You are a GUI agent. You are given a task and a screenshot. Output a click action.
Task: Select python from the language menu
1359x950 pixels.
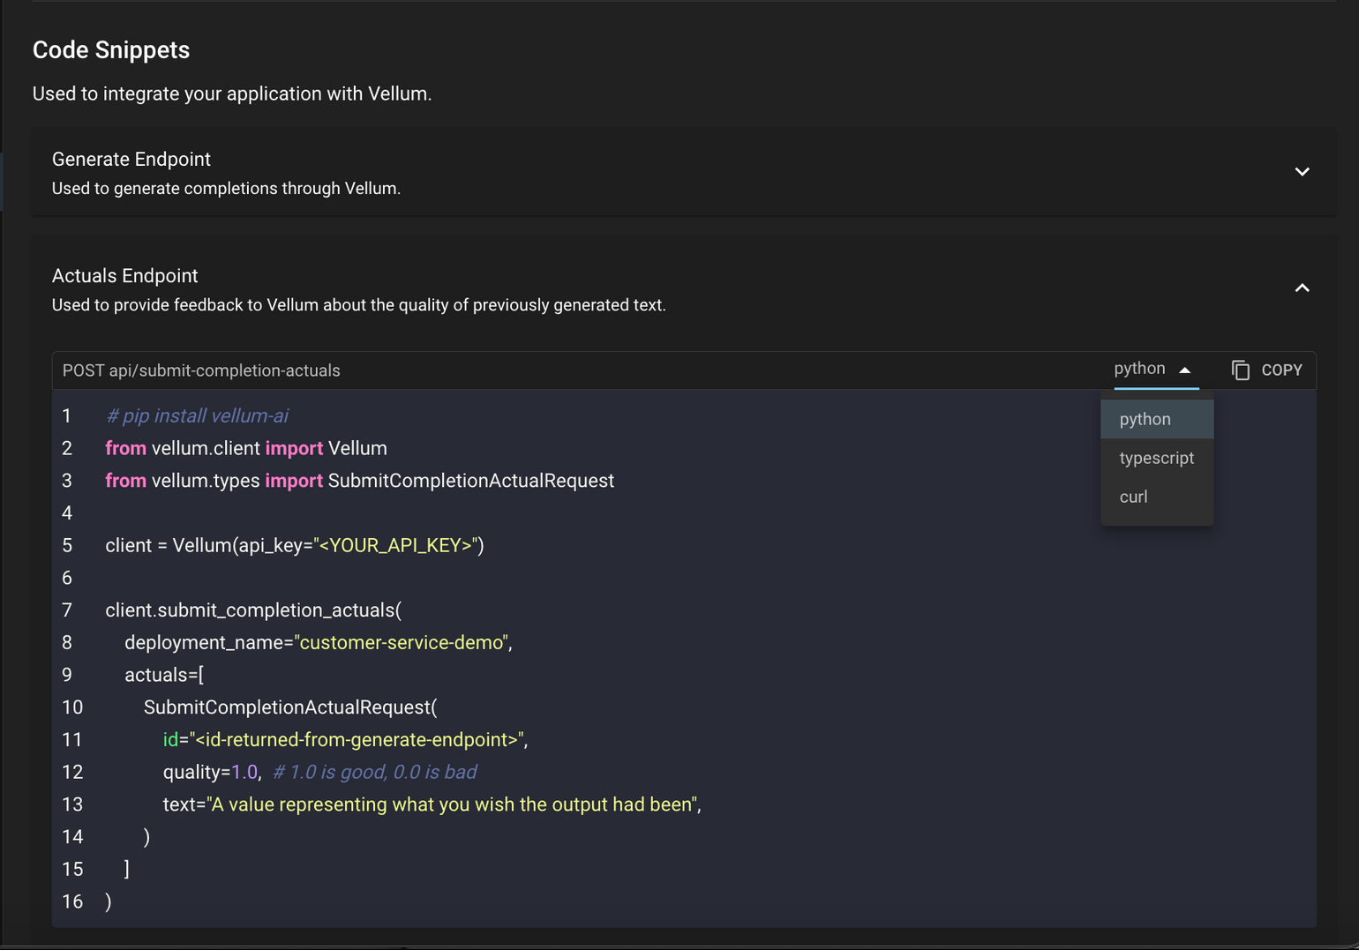pos(1157,419)
